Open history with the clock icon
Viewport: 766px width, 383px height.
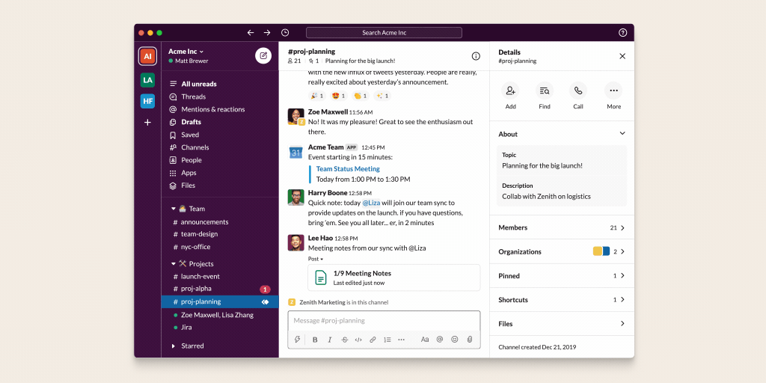tap(285, 33)
